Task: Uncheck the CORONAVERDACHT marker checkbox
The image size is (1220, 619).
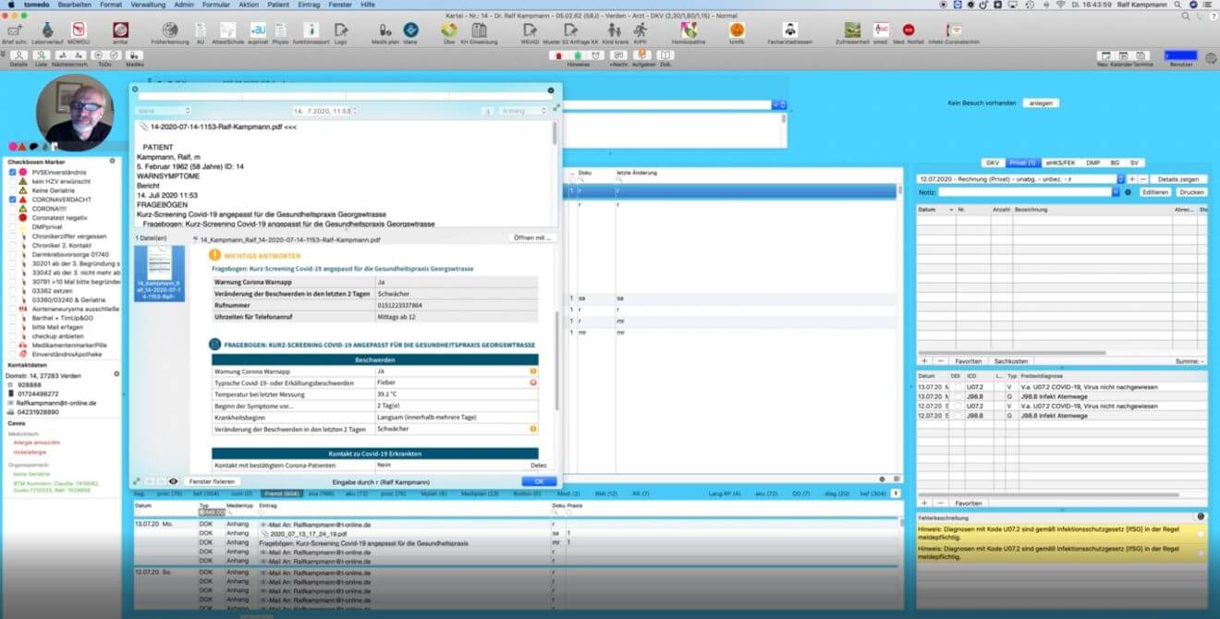Action: click(13, 199)
